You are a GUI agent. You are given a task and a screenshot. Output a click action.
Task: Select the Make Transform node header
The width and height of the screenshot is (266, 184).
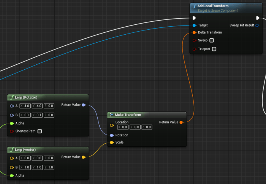[128, 115]
